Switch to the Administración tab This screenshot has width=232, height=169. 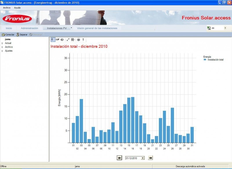[x=30, y=28]
